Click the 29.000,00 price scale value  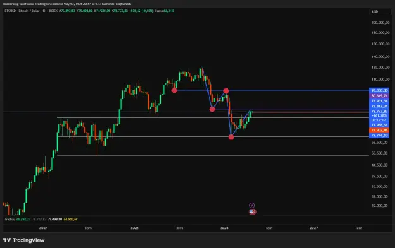coord(379,206)
